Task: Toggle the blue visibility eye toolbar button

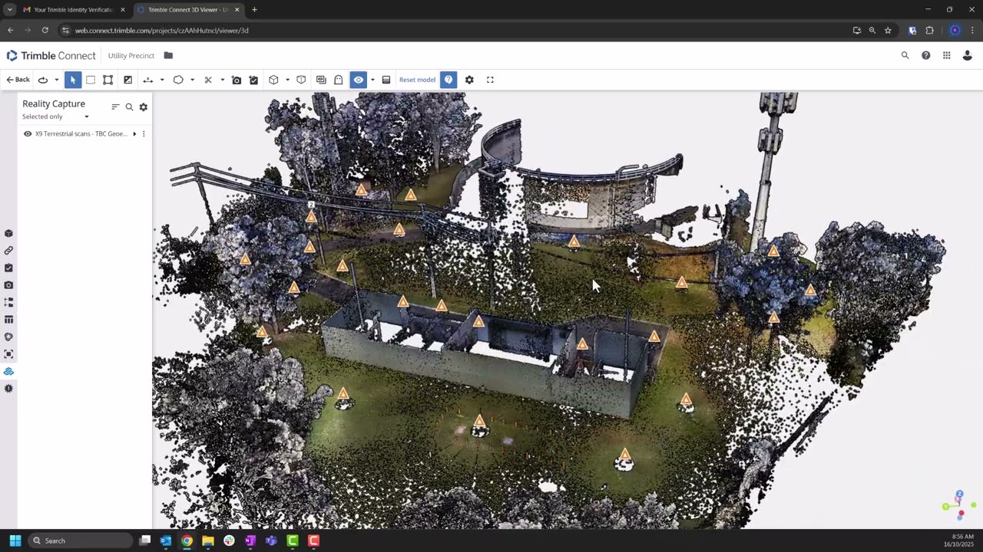Action: pyautogui.click(x=359, y=80)
